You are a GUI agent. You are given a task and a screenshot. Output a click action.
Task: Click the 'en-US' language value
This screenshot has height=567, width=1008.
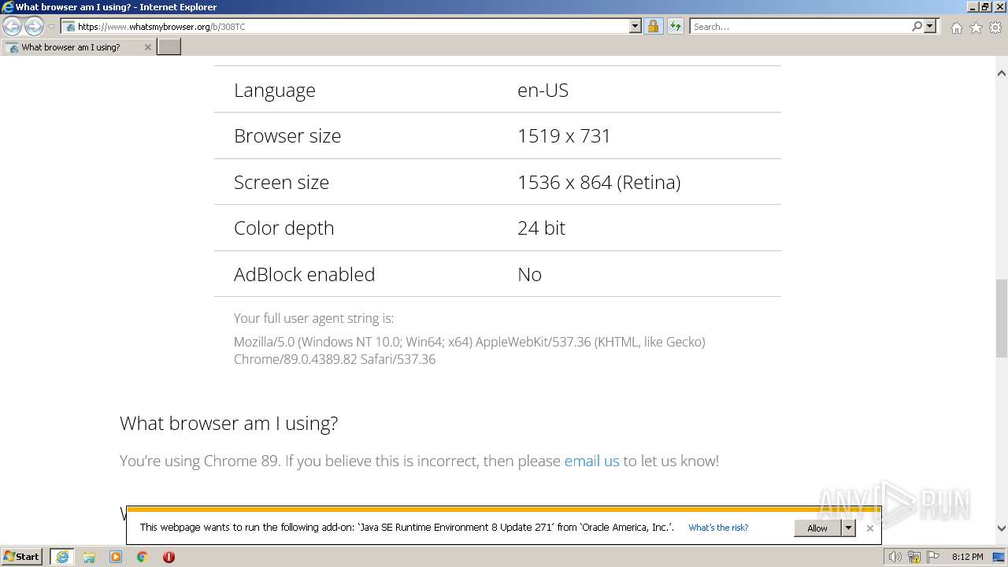(x=543, y=90)
